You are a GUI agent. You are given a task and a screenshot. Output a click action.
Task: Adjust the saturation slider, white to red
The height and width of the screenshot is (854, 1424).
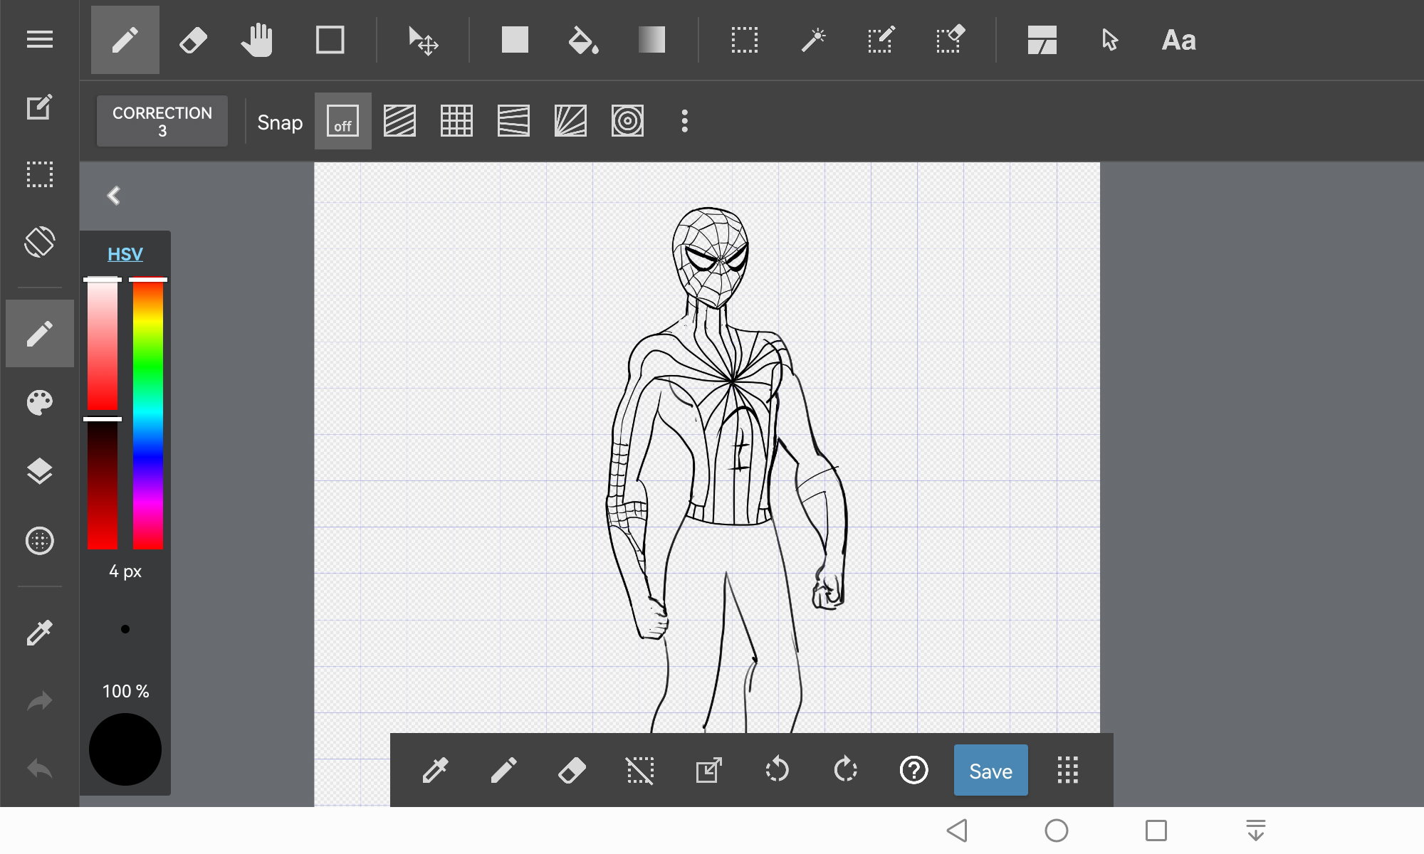point(103,344)
